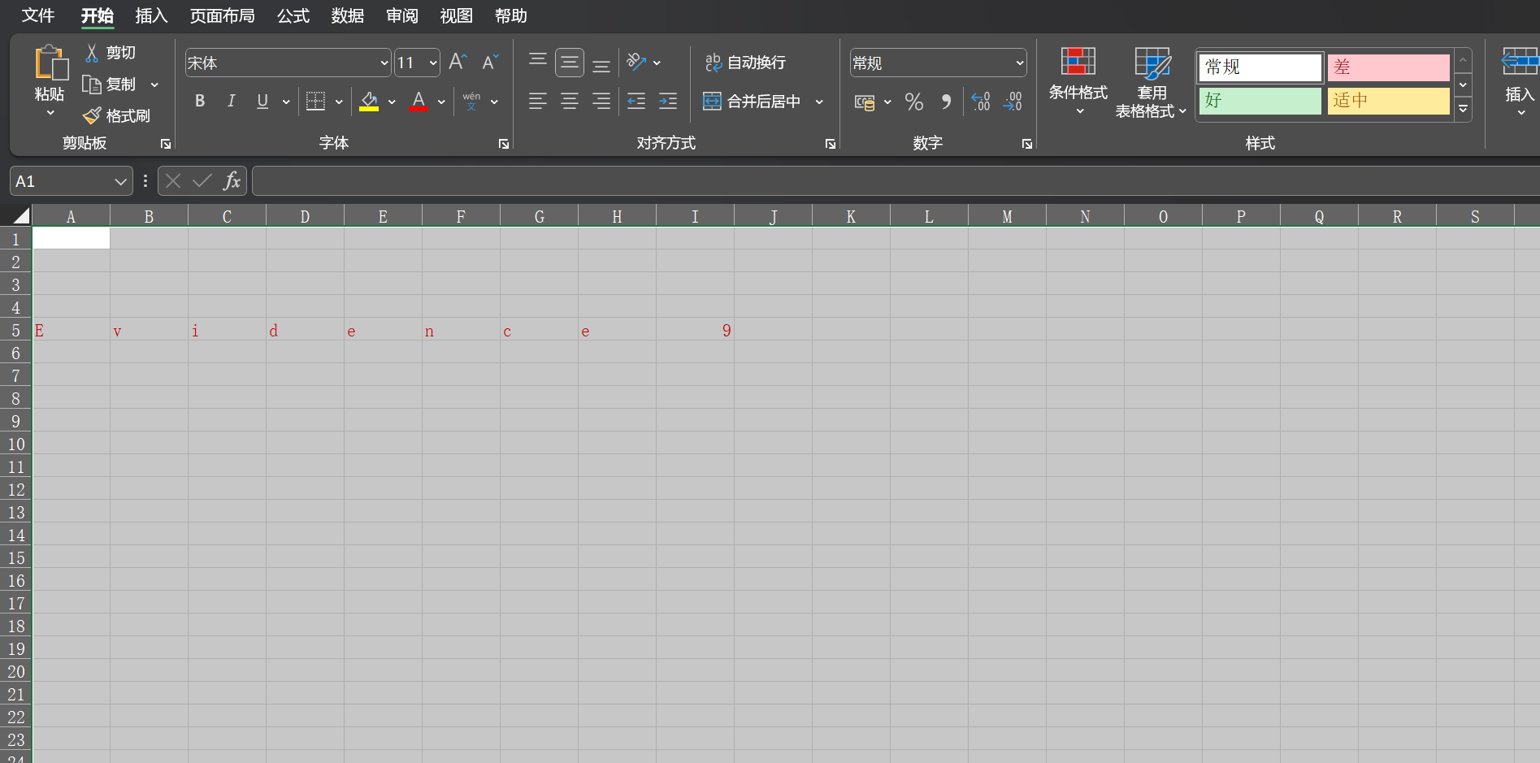Screen dimensions: 1540x763
Task: Click the Insert Function fx button
Action: pos(232,181)
